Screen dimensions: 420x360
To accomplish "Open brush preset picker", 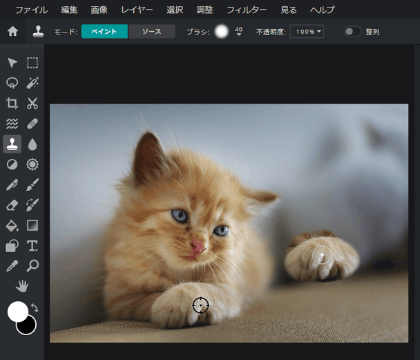I will 222,32.
